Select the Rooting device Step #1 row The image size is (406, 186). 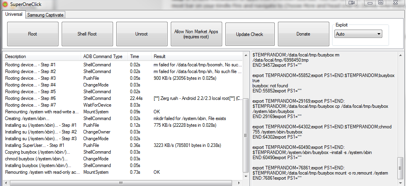pos(123,65)
